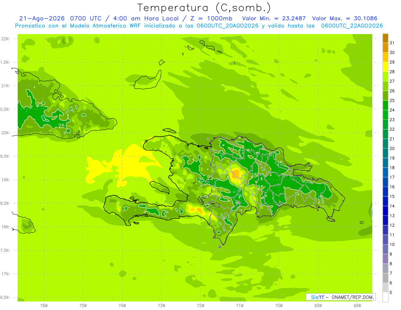Viewport: 401px width, 310px height.
Task: Click the gray legend swatch between 6 and 7
Action: tap(385, 278)
